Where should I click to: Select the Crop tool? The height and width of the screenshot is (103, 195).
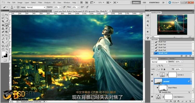(x=3, y=21)
